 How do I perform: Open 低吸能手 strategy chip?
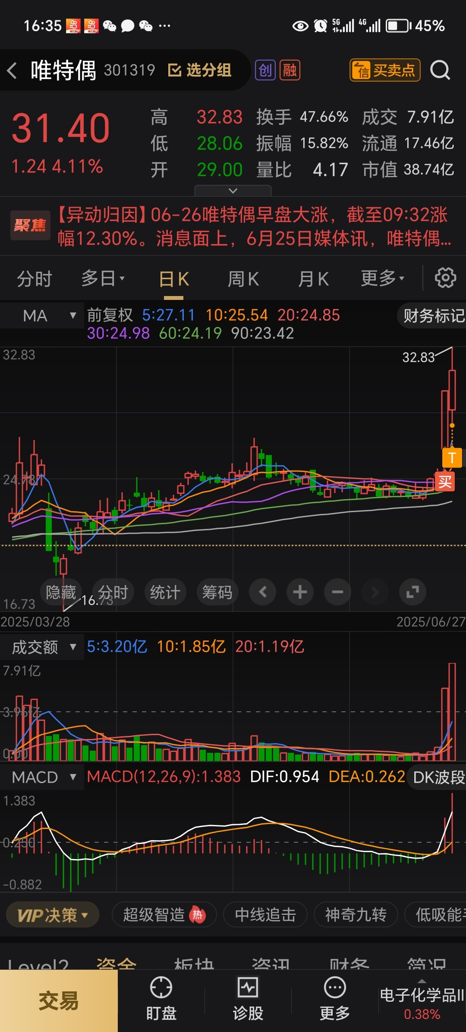click(x=436, y=915)
